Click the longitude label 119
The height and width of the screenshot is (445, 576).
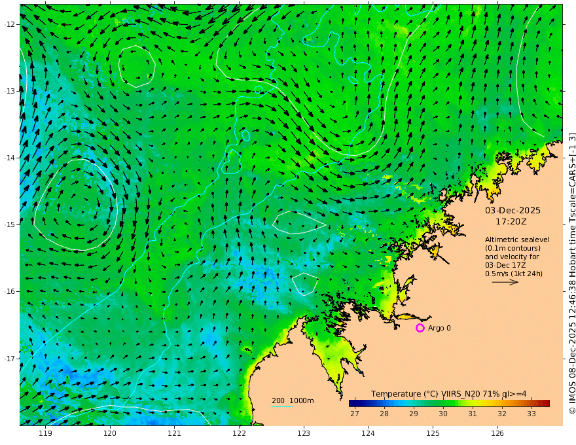[x=45, y=433]
